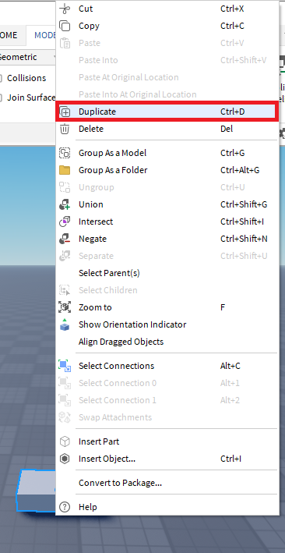Click the Help question mark icon
Viewport: 285px width, 553px height.
(x=65, y=507)
